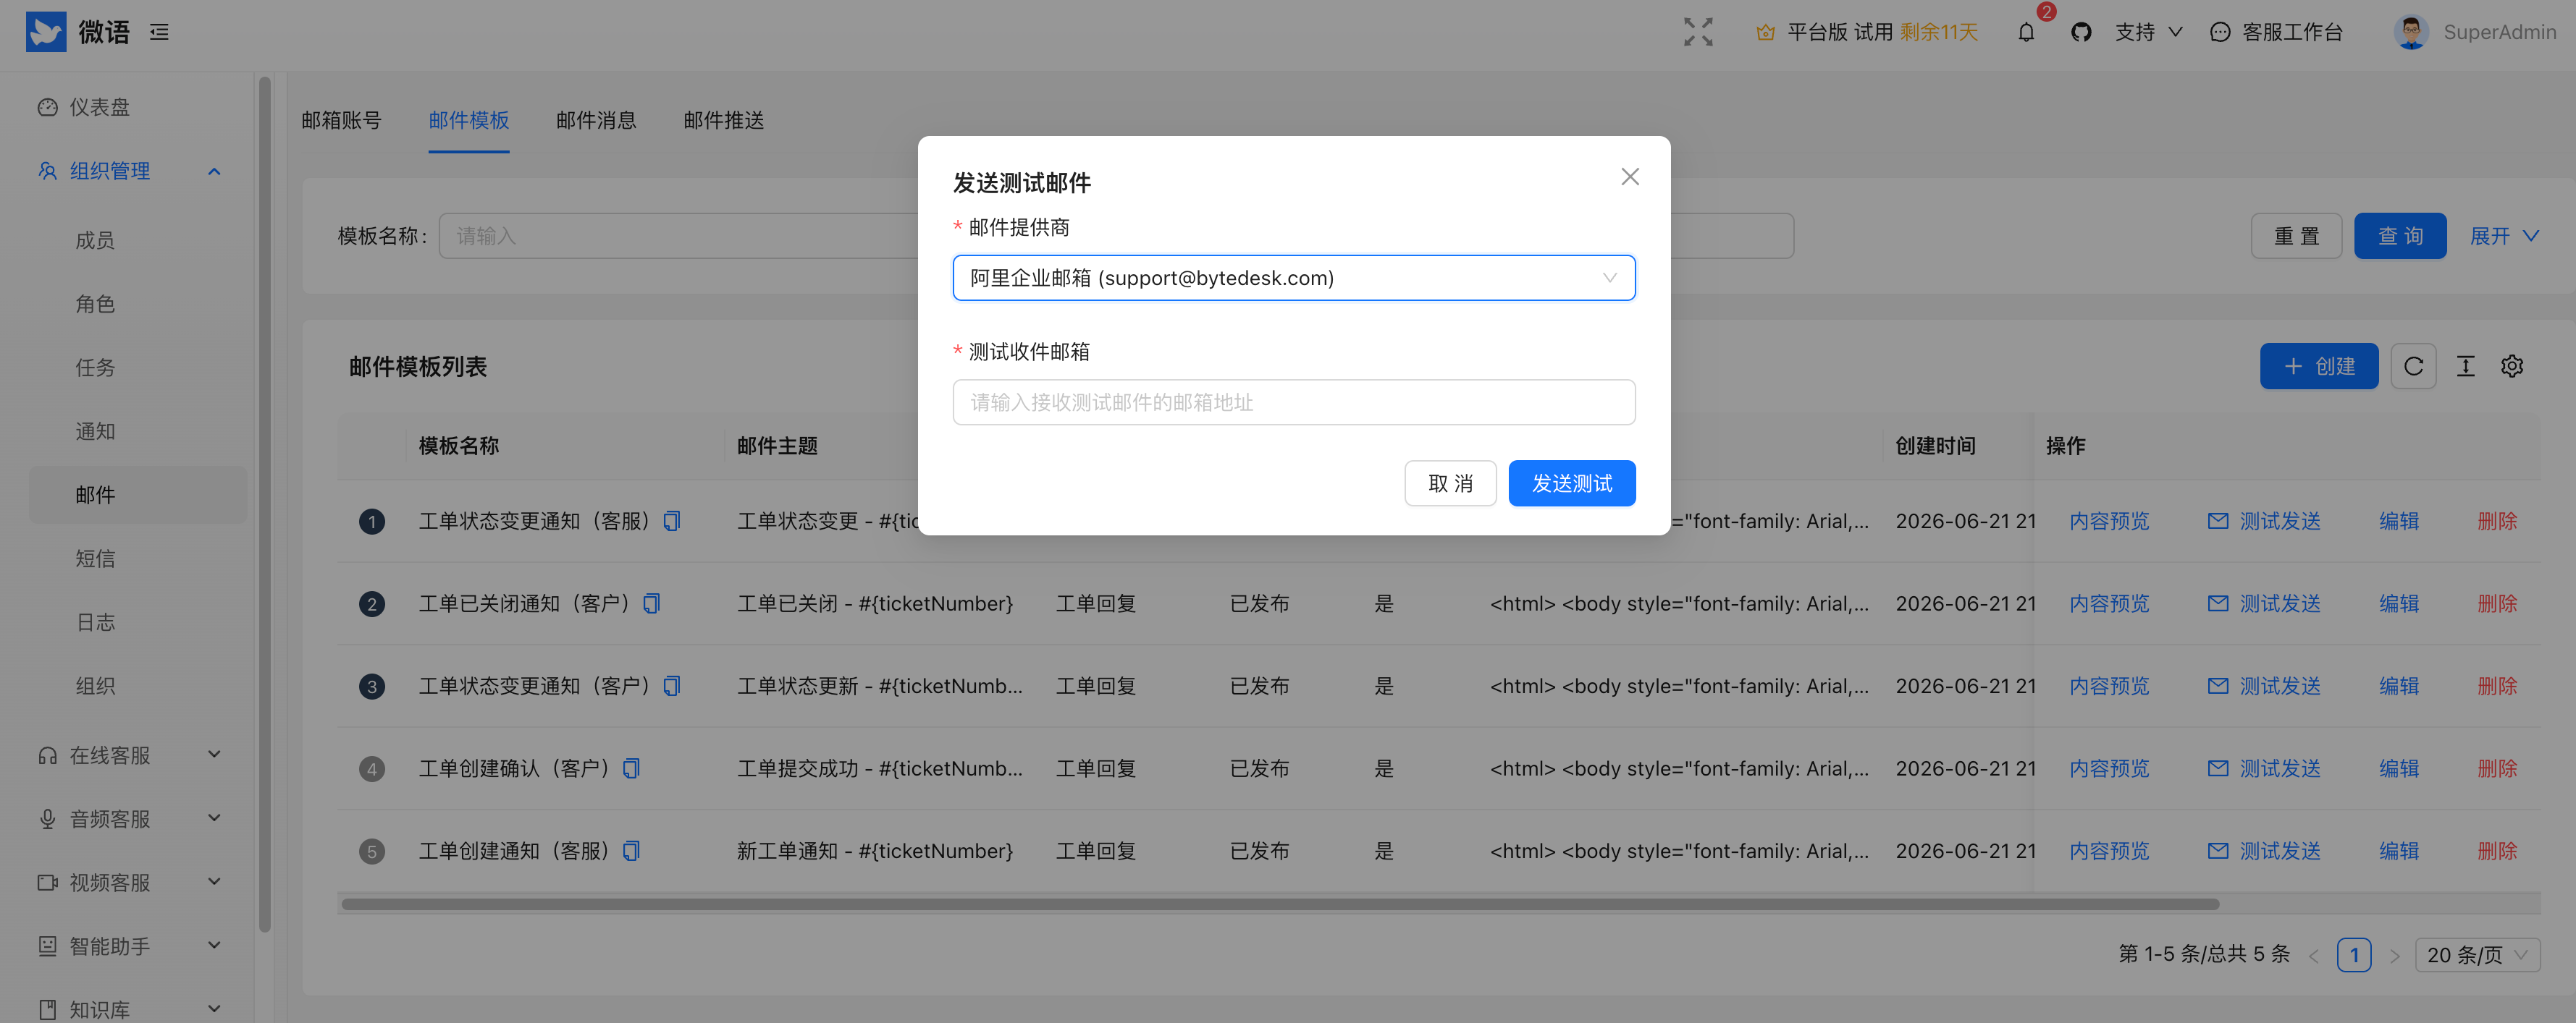Copy icon beside 工单创建确认（客户）
Viewport: 2576px width, 1023px height.
point(631,768)
